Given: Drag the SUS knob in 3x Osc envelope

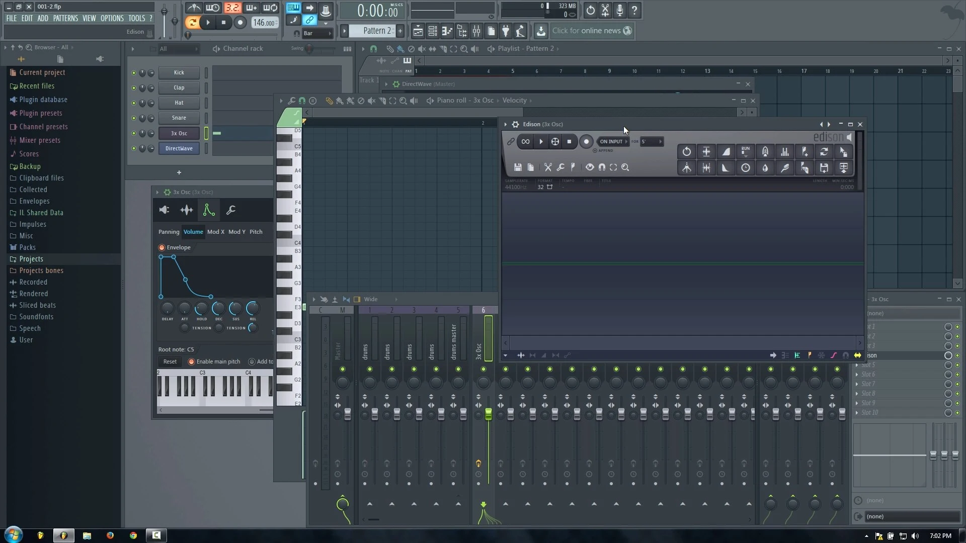Looking at the screenshot, I should click(x=235, y=308).
